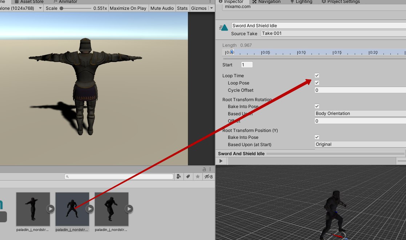406x240 pixels.
Task: Click the Root Transform Position (Y) label
Action: [x=250, y=131]
